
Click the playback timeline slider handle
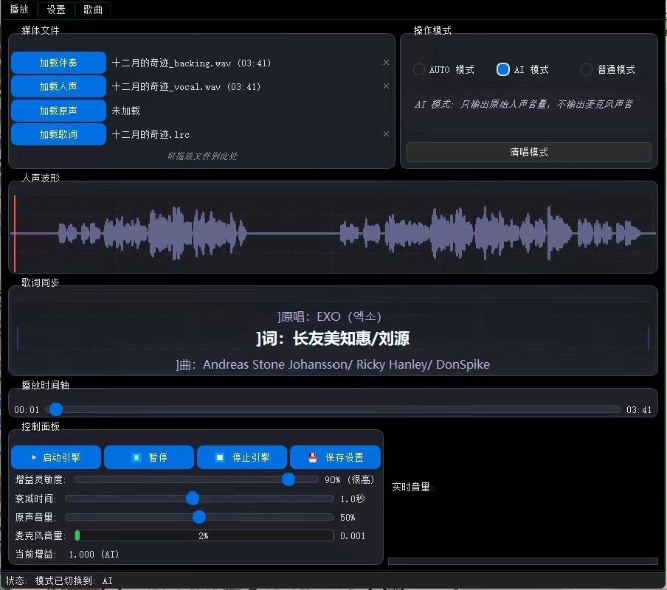click(55, 409)
